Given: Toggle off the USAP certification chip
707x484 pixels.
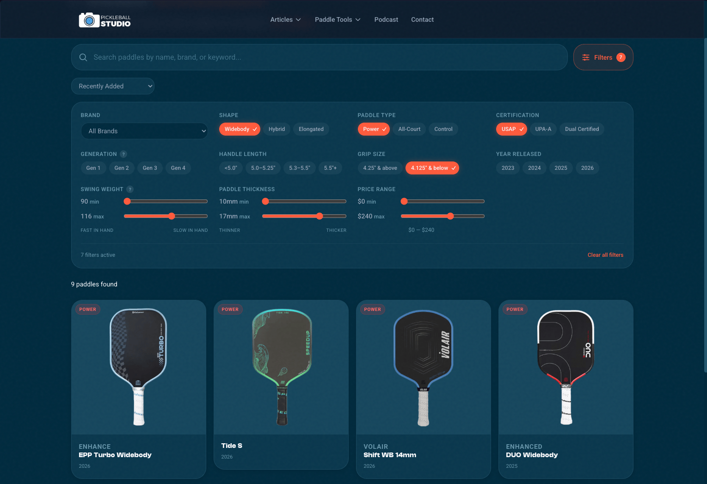Looking at the screenshot, I should [511, 129].
